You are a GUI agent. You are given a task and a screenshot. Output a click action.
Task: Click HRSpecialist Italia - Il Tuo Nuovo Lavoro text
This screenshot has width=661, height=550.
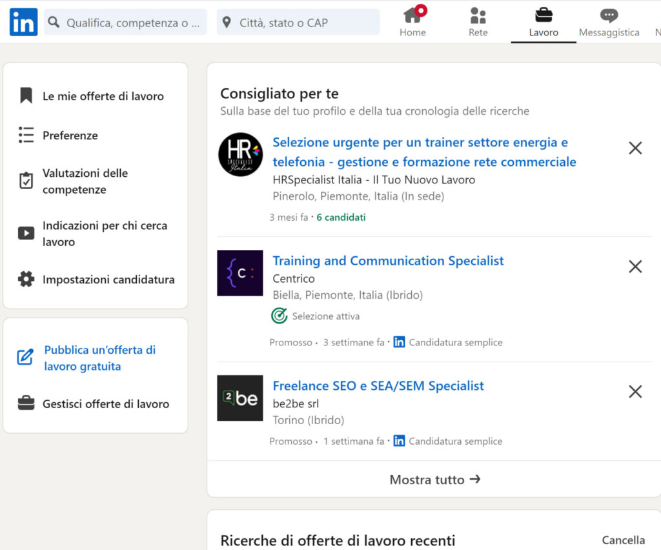(374, 179)
